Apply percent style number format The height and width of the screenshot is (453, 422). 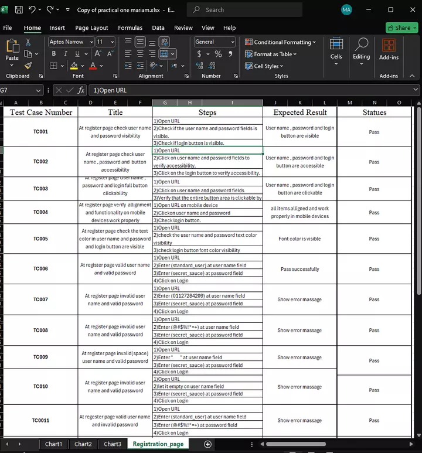pos(218,54)
